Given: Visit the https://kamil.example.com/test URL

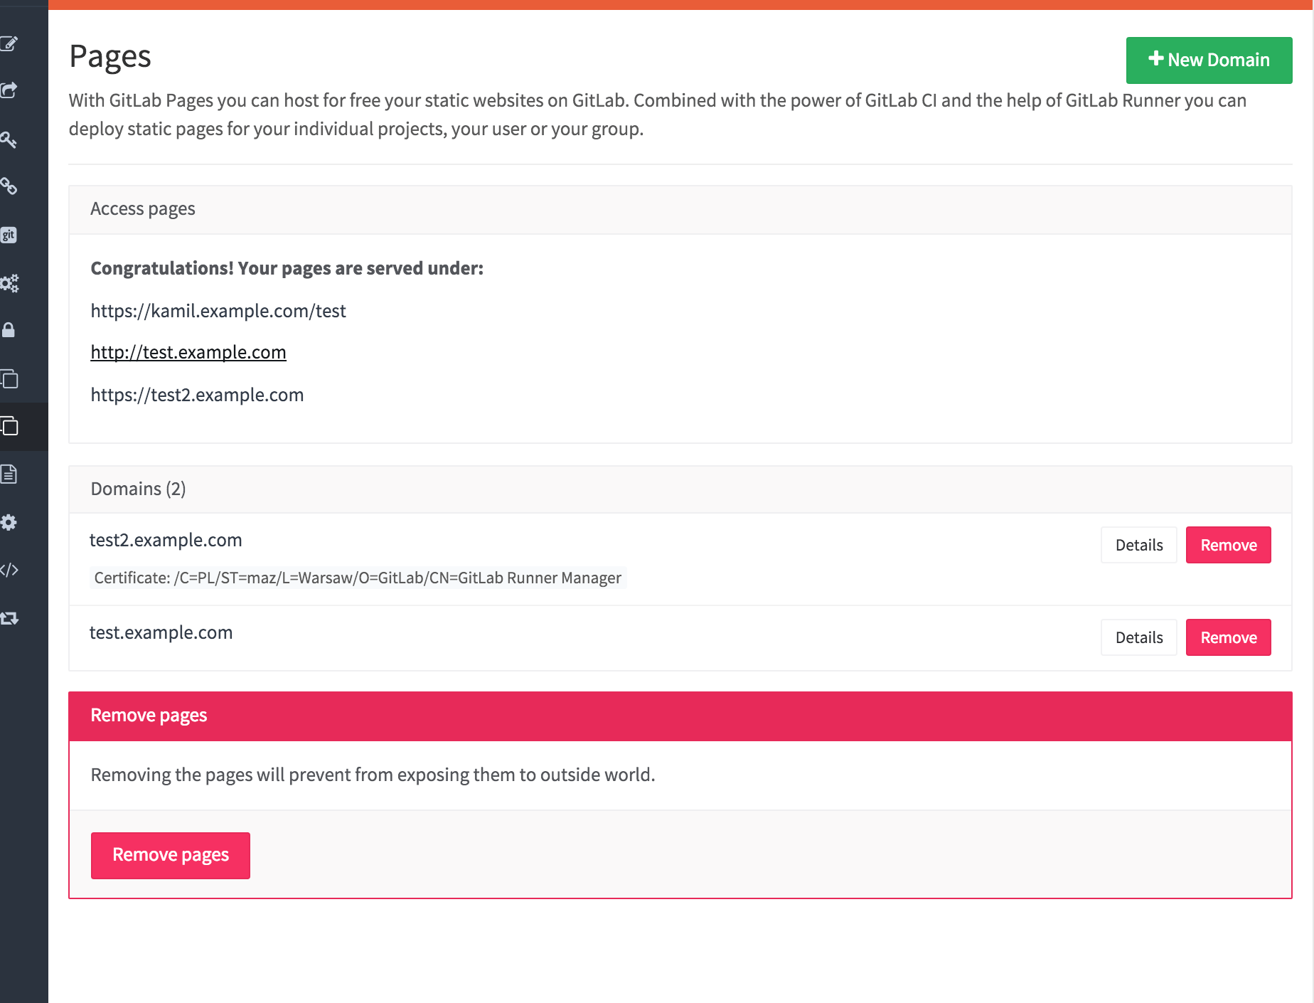Looking at the screenshot, I should pyautogui.click(x=218, y=312).
